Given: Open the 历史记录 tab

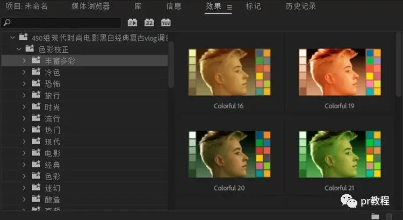Looking at the screenshot, I should click(301, 6).
